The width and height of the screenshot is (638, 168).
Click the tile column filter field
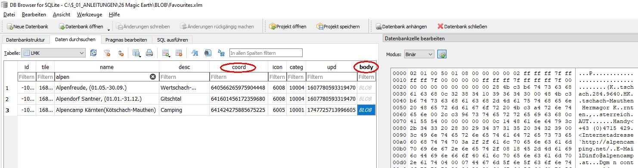45,77
